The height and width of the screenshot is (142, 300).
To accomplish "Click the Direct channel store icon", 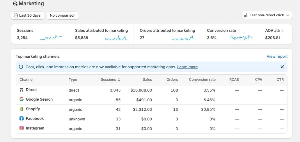I will 22,90.
